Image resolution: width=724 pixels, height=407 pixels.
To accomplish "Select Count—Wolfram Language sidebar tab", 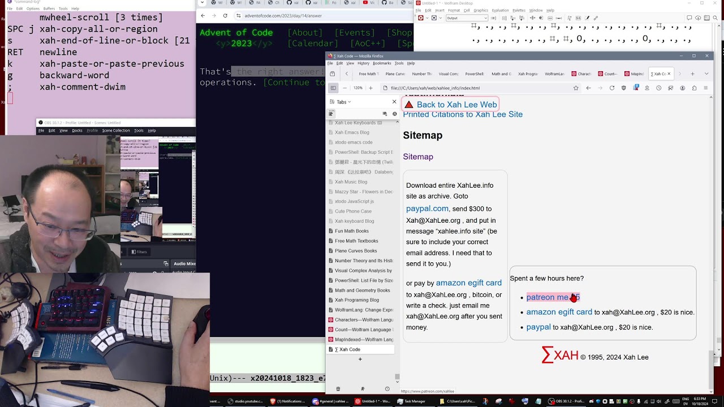I will click(x=360, y=330).
